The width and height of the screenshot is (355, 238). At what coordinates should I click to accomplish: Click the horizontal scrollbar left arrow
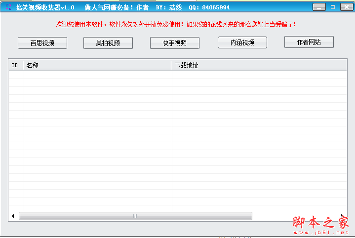click(x=13, y=216)
